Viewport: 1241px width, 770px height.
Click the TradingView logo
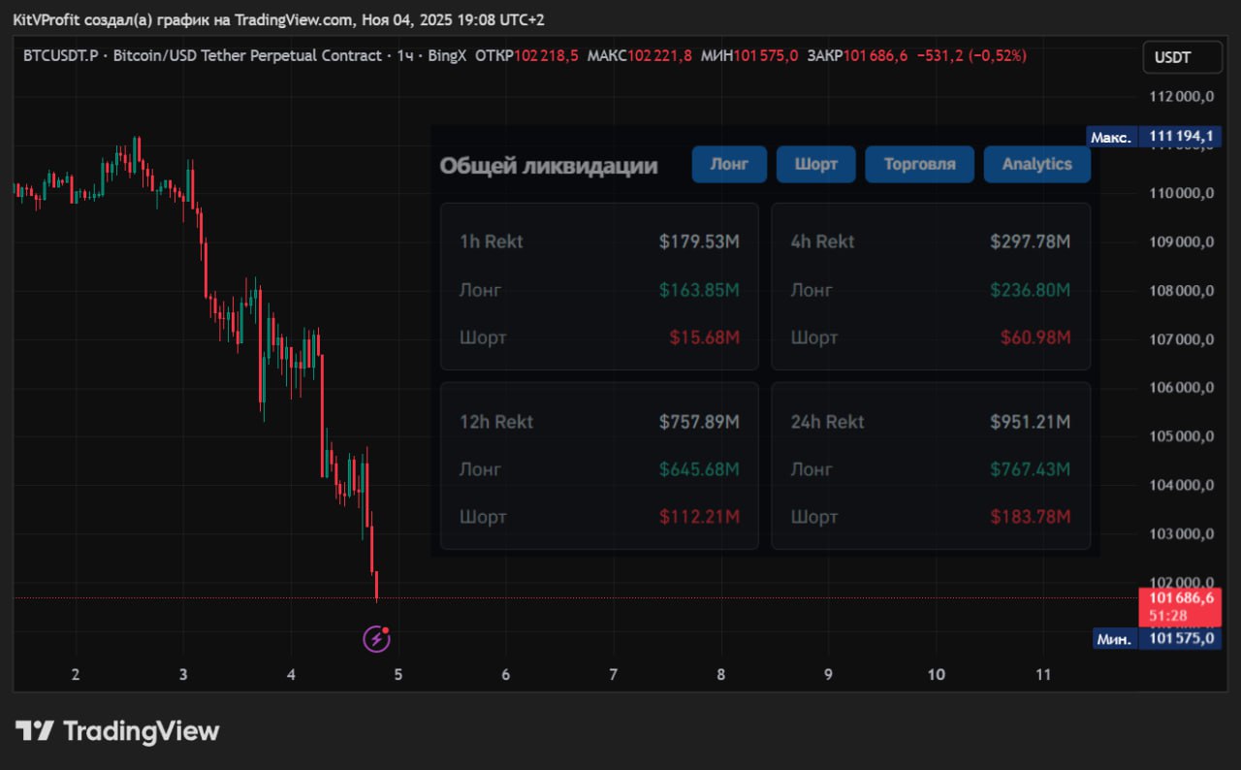click(x=117, y=731)
